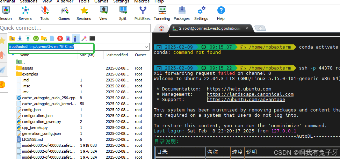Screen dimensions: 340x159
Task: Launch the Games toolbar button
Action: 64,13
